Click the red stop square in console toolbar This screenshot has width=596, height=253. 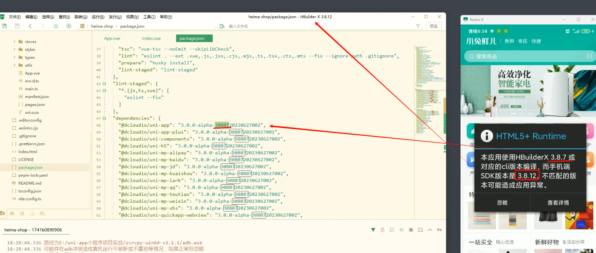[x=411, y=230]
